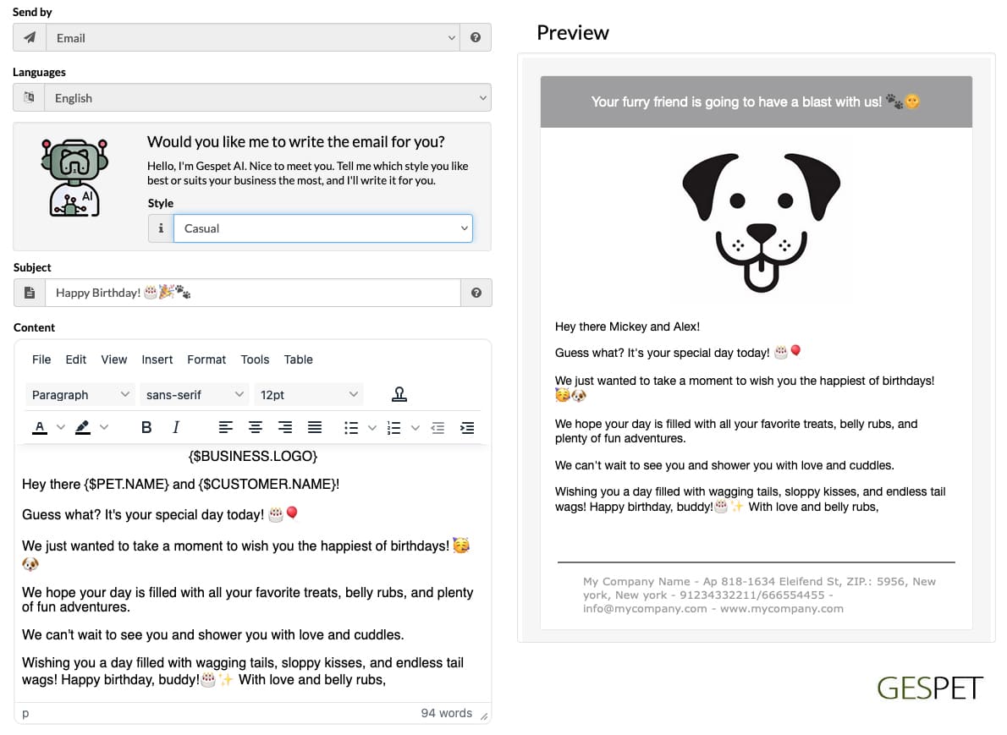Open the Style dropdown set to Casual
This screenshot has height=735, width=1007.
point(323,228)
